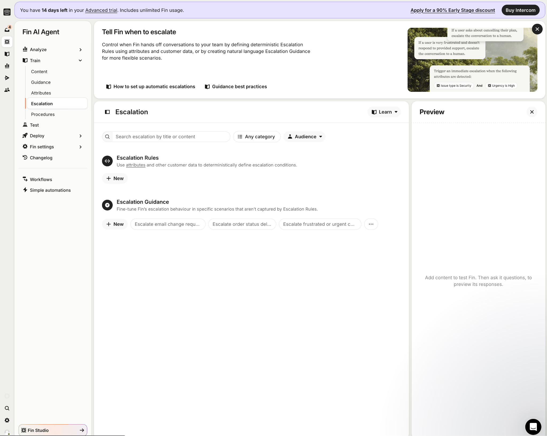Open the Outbound paper plane icon
The image size is (547, 436).
(7, 78)
